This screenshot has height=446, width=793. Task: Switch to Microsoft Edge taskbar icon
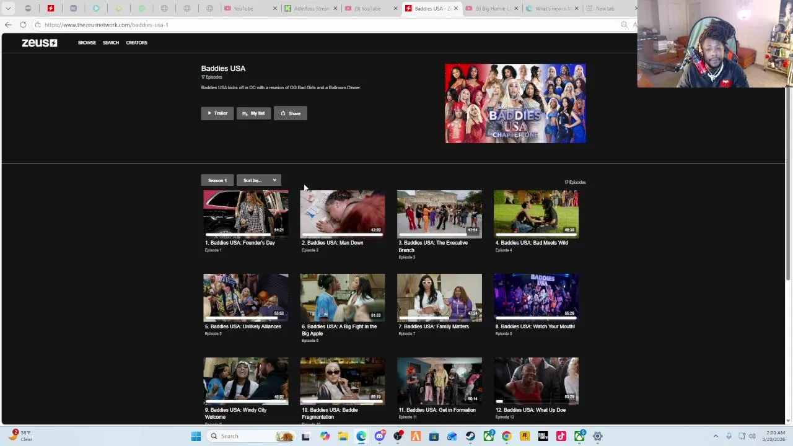point(361,436)
